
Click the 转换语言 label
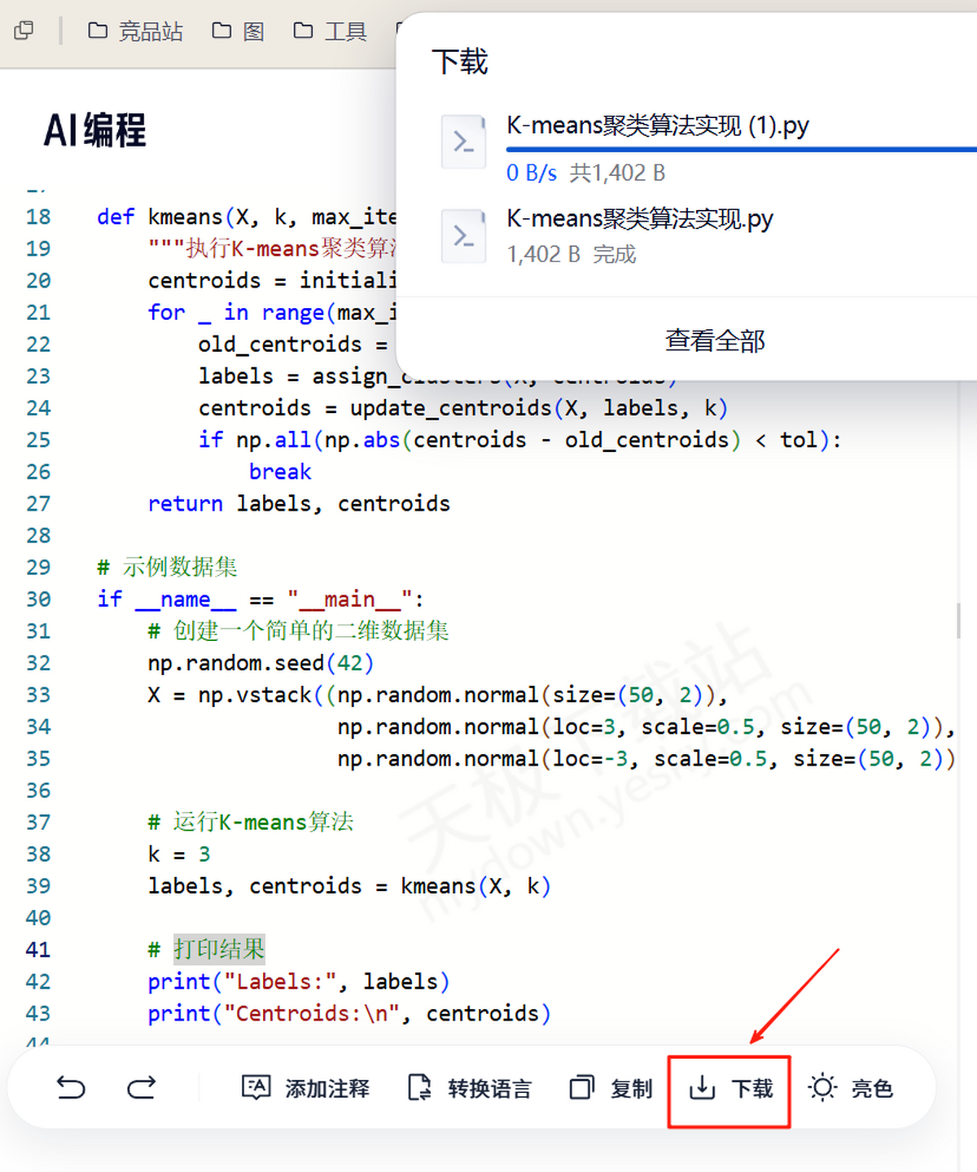click(x=489, y=1088)
